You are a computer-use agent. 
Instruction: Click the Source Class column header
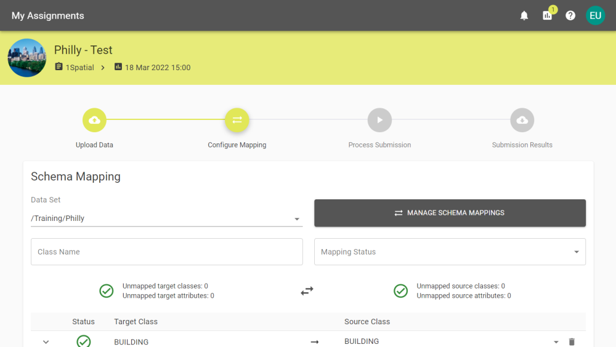coord(367,322)
